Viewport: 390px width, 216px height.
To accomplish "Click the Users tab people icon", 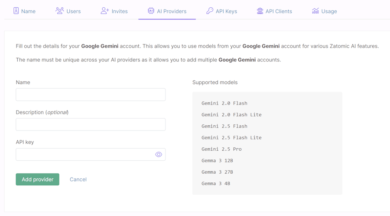I will click(59, 11).
